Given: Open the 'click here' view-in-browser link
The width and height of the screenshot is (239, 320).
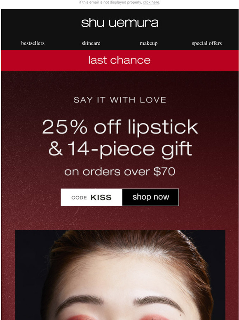Looking at the screenshot, I should tap(151, 2).
